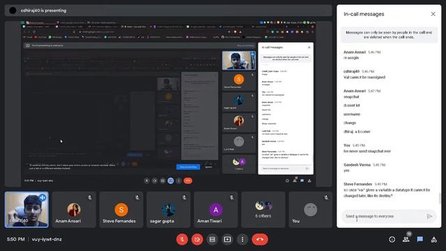This screenshot has height=251, width=446.
Task: Open the three-dot more options menu
Action: (243, 239)
